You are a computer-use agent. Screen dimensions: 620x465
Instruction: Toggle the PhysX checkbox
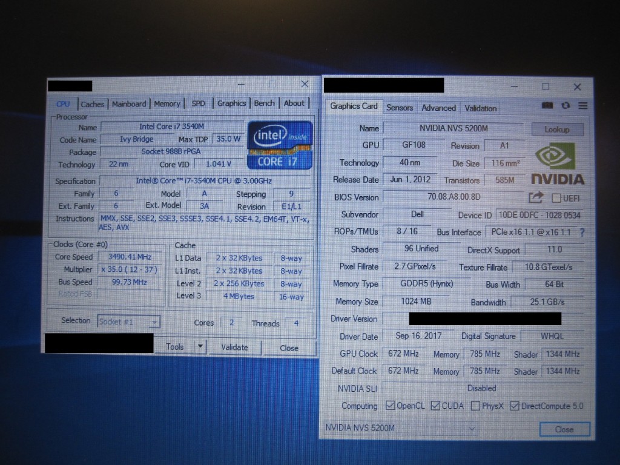[476, 406]
